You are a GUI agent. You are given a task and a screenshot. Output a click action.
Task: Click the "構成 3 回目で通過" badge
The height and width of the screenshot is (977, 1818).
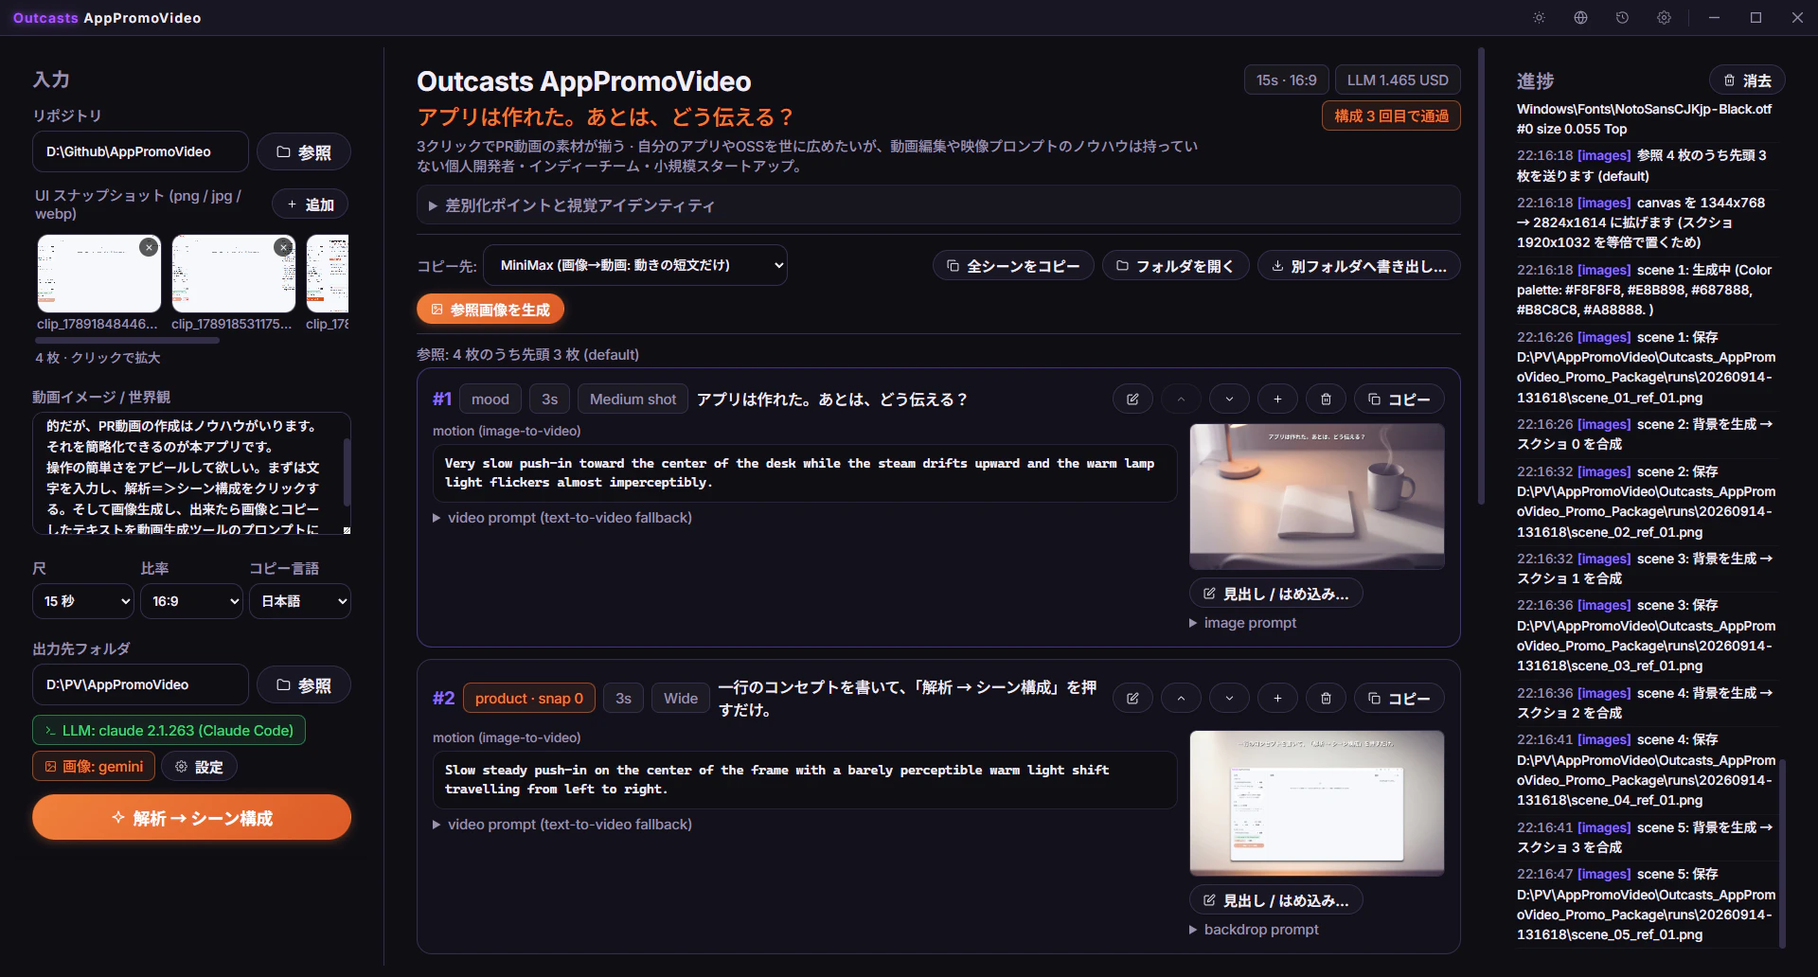pyautogui.click(x=1392, y=116)
